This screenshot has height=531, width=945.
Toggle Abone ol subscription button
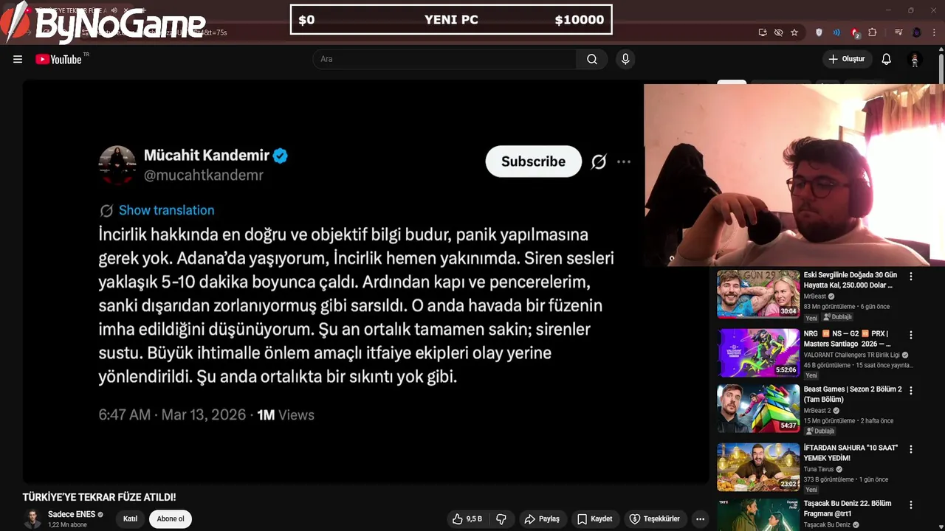pos(171,518)
